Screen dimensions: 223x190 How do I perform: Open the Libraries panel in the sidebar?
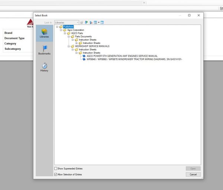pyautogui.click(x=44, y=33)
